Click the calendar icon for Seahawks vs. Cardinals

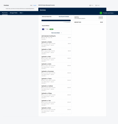click(42, 87)
